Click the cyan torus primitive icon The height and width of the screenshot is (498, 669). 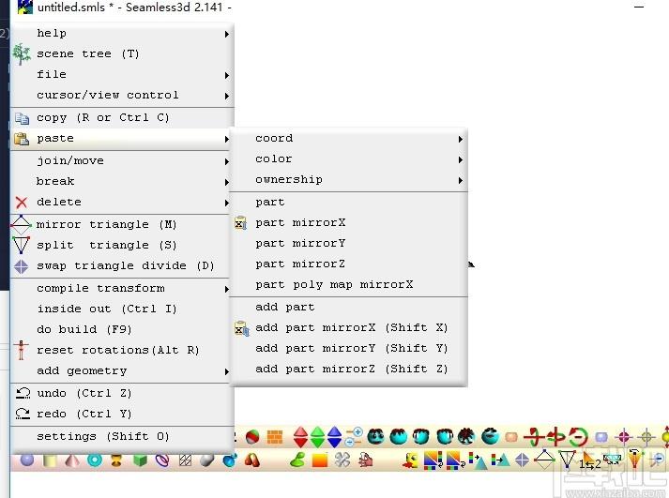[94, 460]
